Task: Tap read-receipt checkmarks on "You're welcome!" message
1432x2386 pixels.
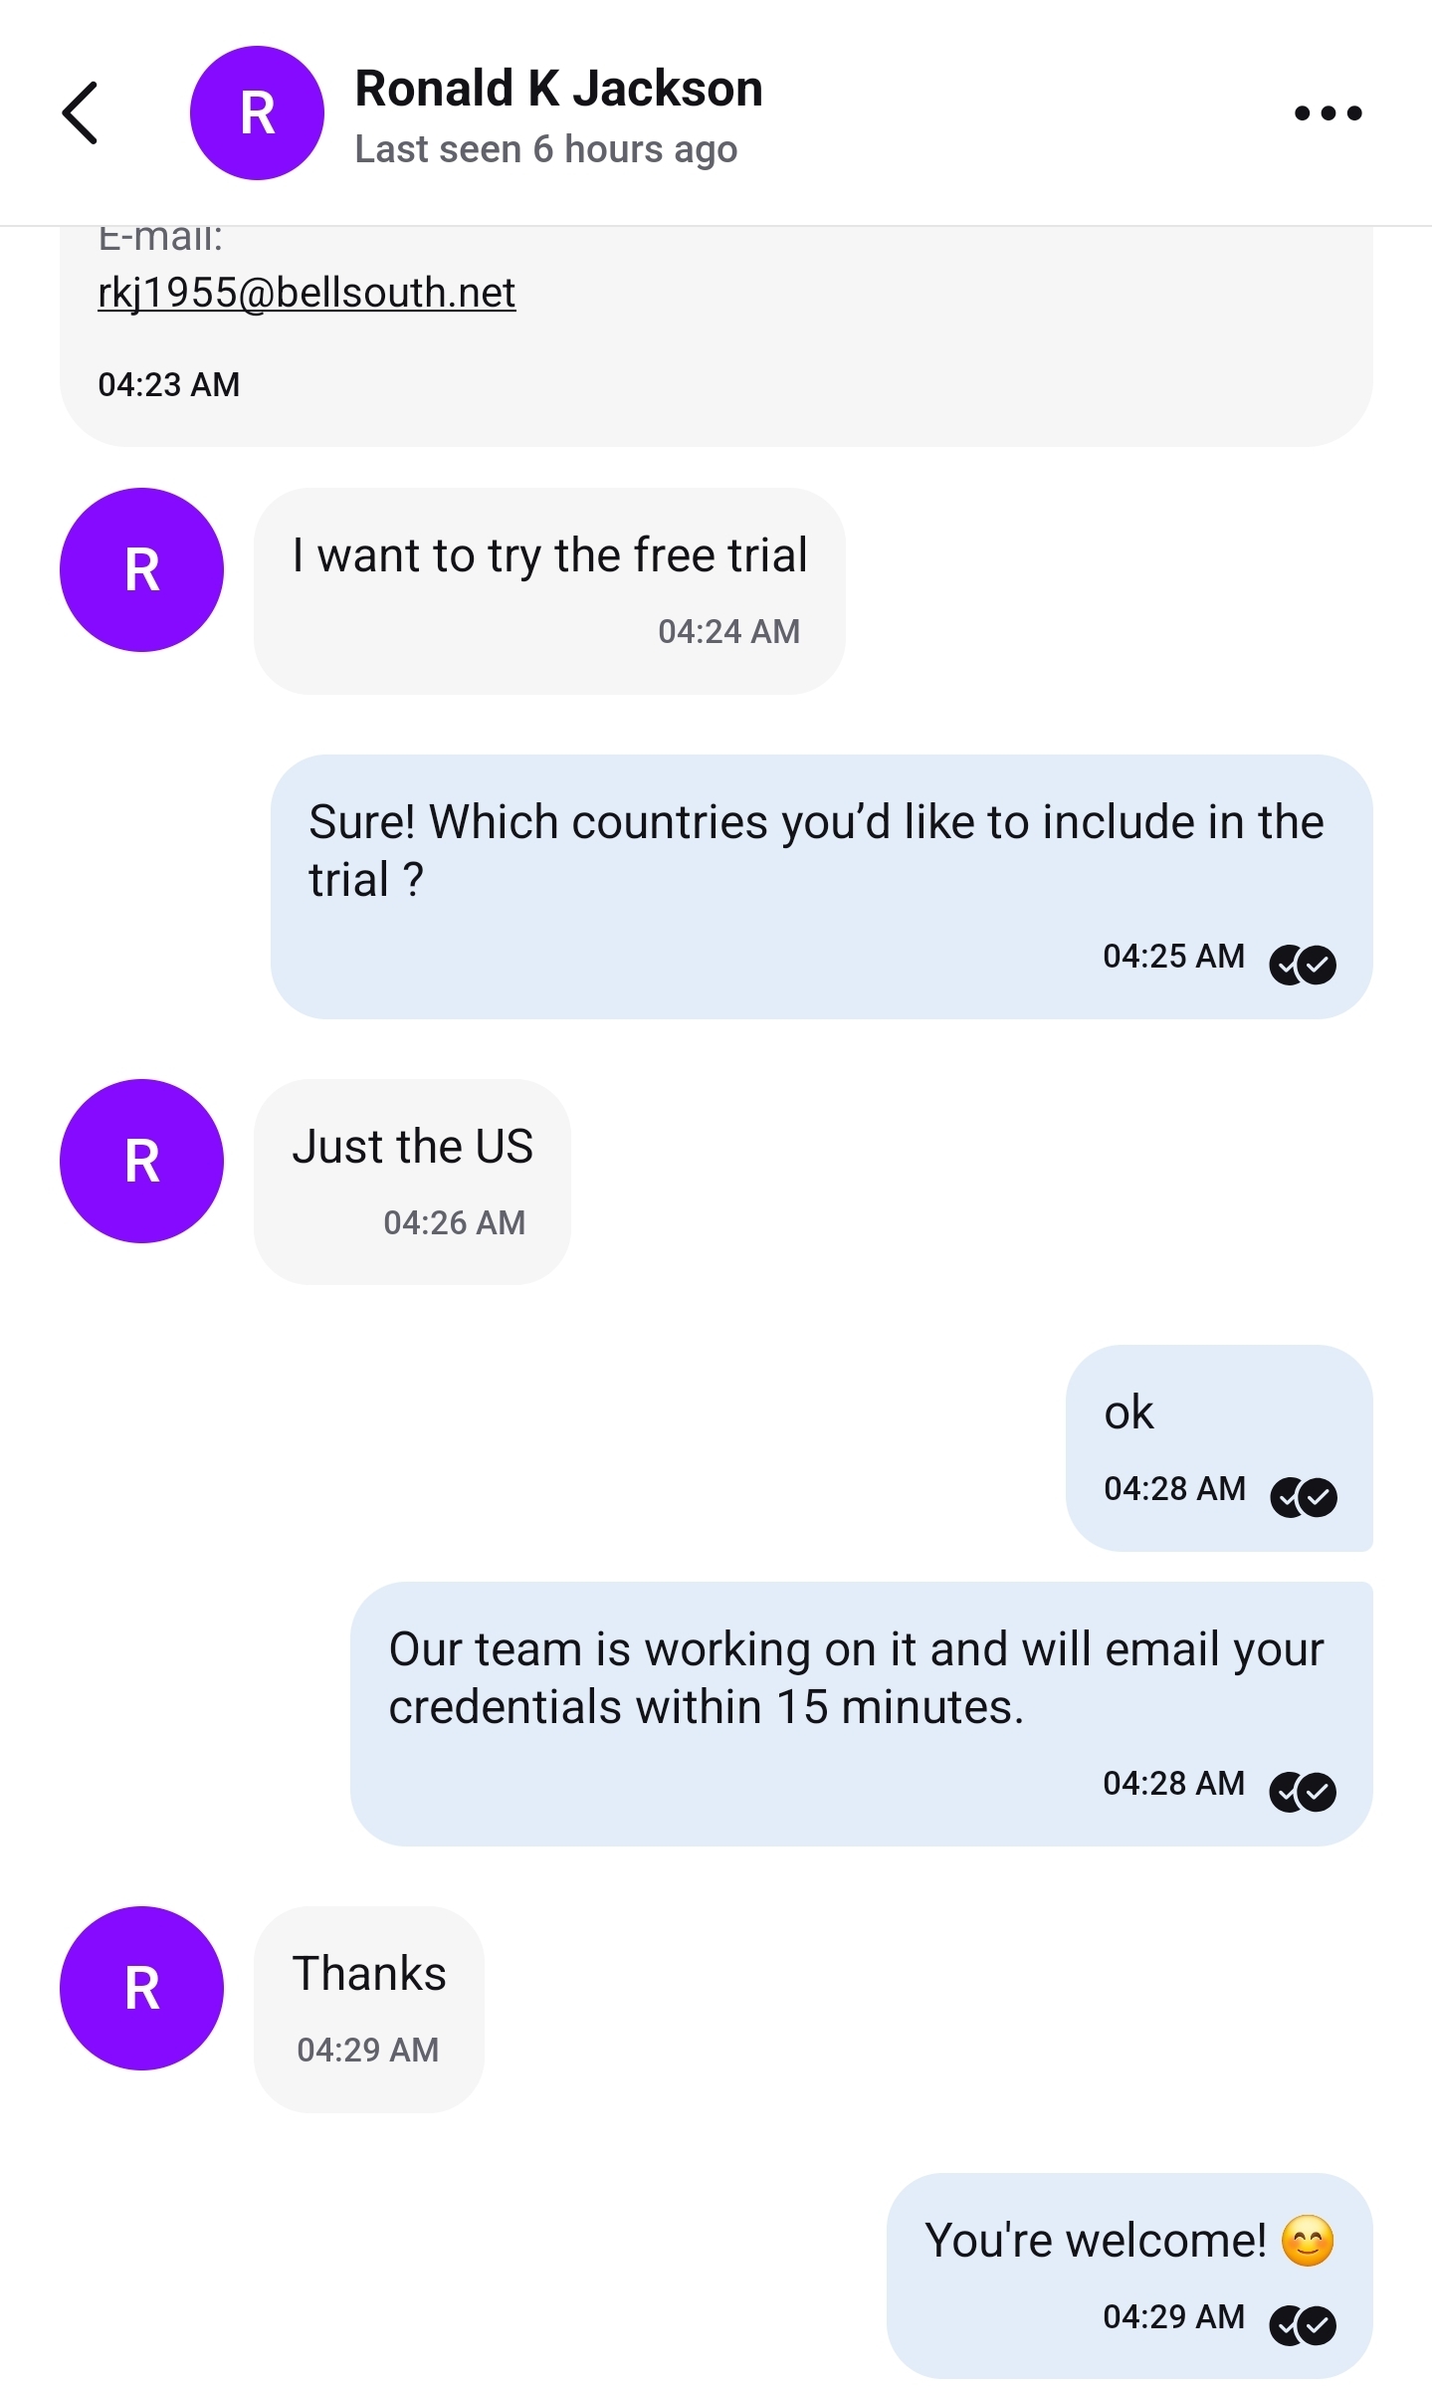Action: [1303, 2325]
